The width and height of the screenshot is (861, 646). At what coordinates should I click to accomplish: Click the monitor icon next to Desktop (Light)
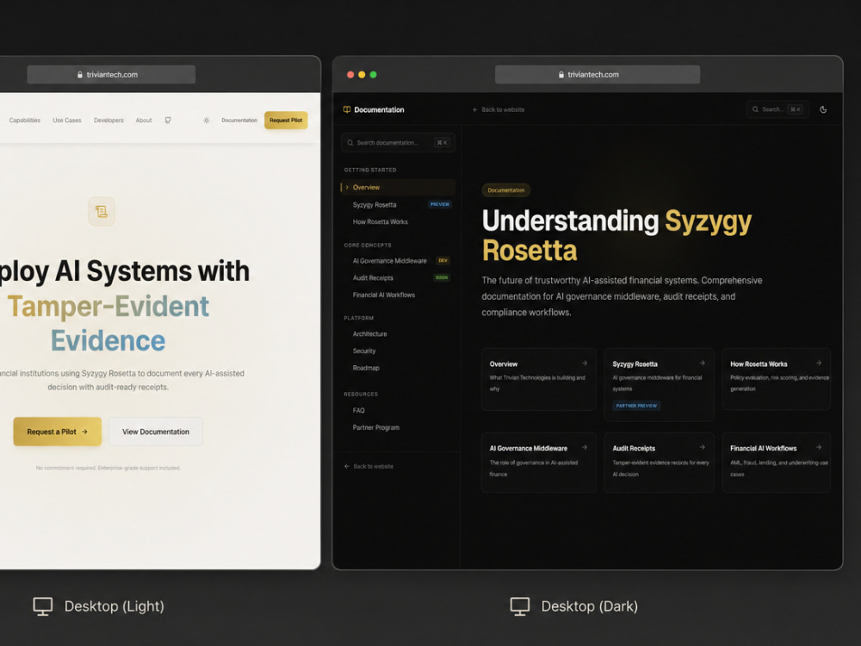(x=43, y=606)
